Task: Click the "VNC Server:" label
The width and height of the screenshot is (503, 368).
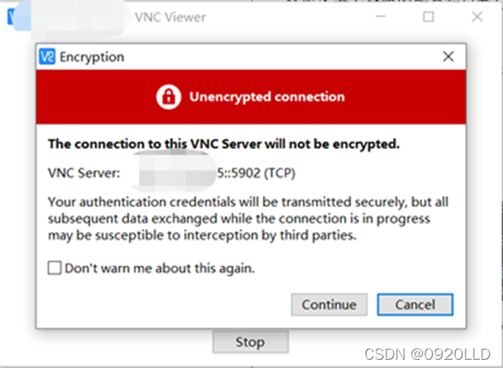Action: 84,173
